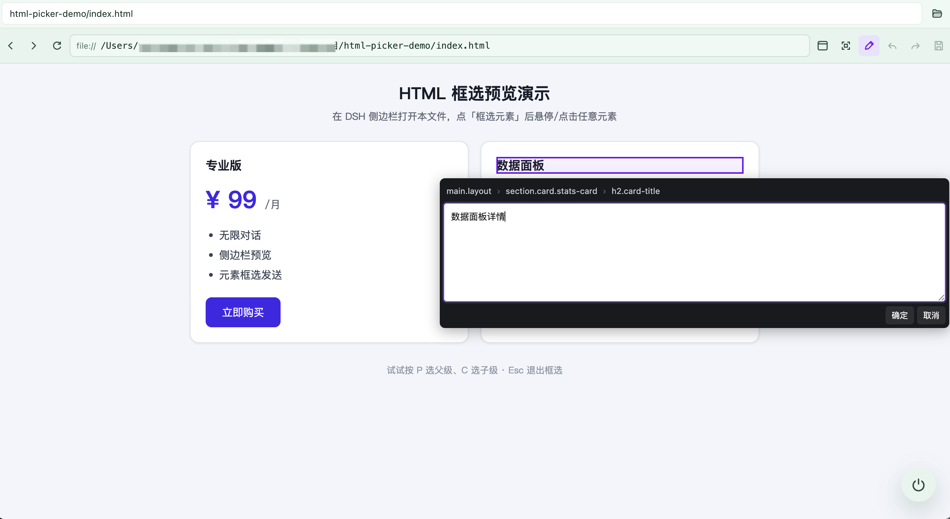Go forward with the right arrow
The image size is (950, 519).
(x=34, y=46)
